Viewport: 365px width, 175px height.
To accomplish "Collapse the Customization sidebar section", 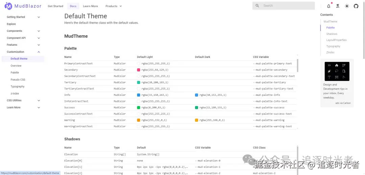I will click(23, 52).
